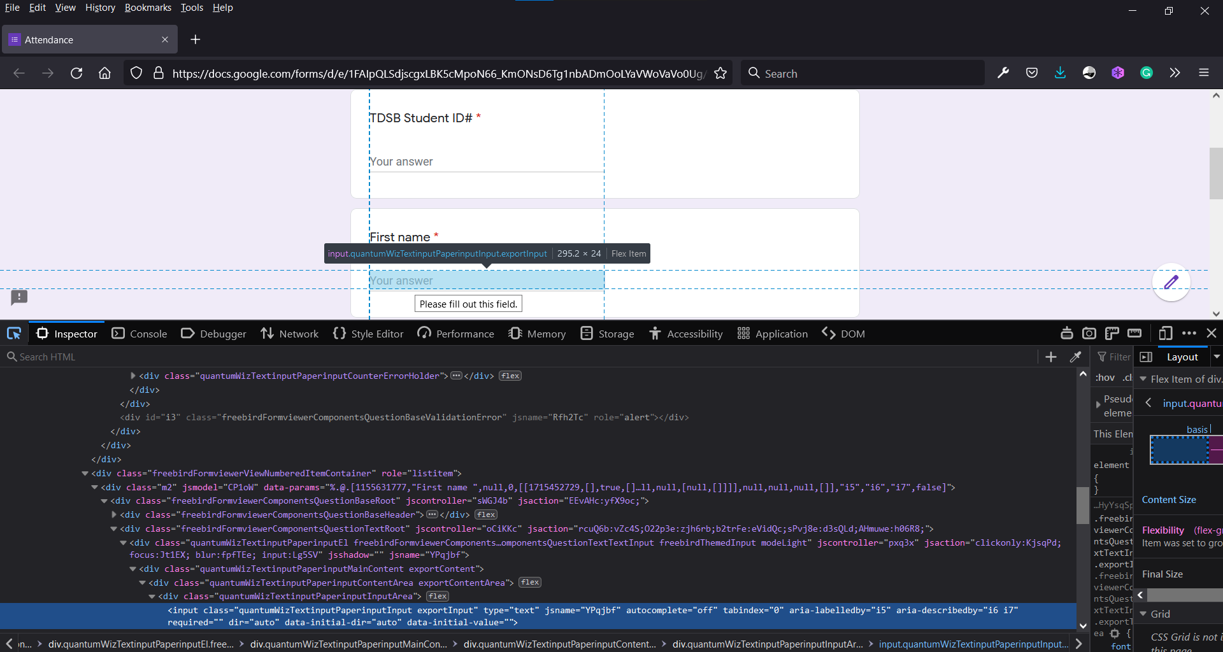
Task: Click the eyedropper color picker in Inspector toolbar
Action: 1076,357
